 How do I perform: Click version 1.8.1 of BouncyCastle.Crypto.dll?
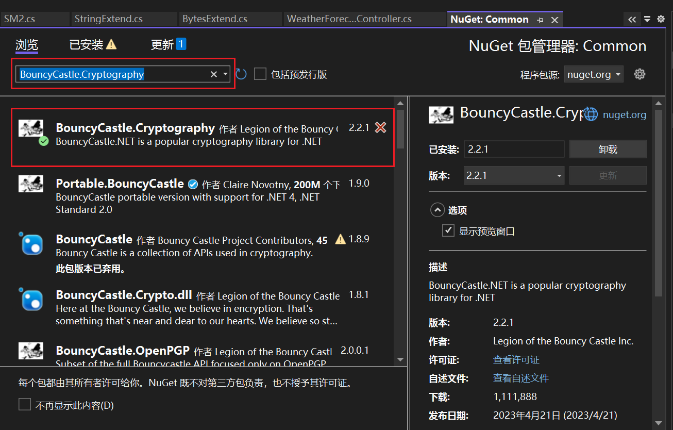click(359, 295)
